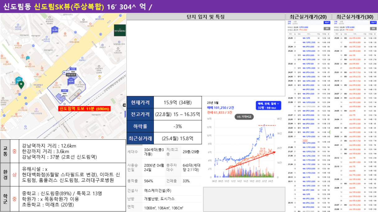Click the 단지 입지 및 특징 section header
The height and width of the screenshot is (212, 378).
205,17
